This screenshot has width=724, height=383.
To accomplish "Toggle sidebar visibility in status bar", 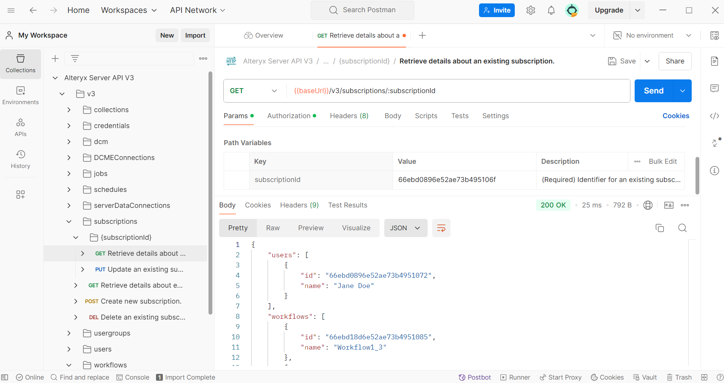I will (x=5, y=377).
